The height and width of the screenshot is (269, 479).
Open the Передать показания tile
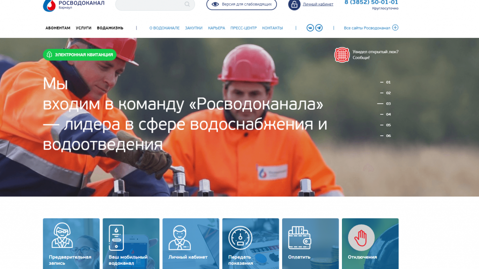(251, 244)
